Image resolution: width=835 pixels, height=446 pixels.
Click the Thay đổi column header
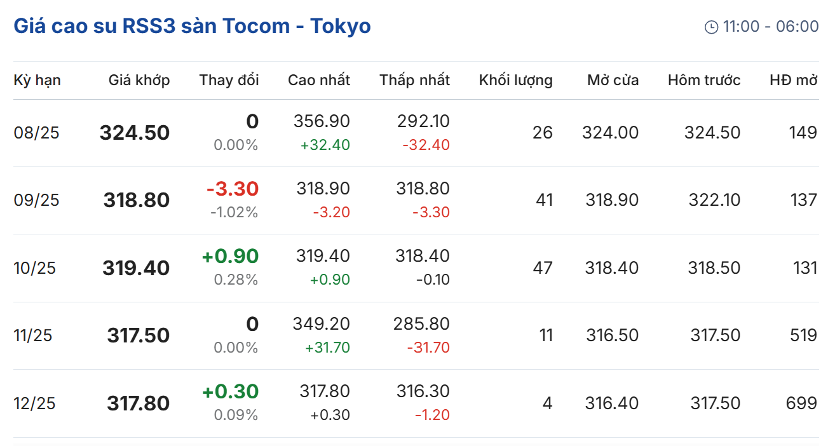[229, 80]
